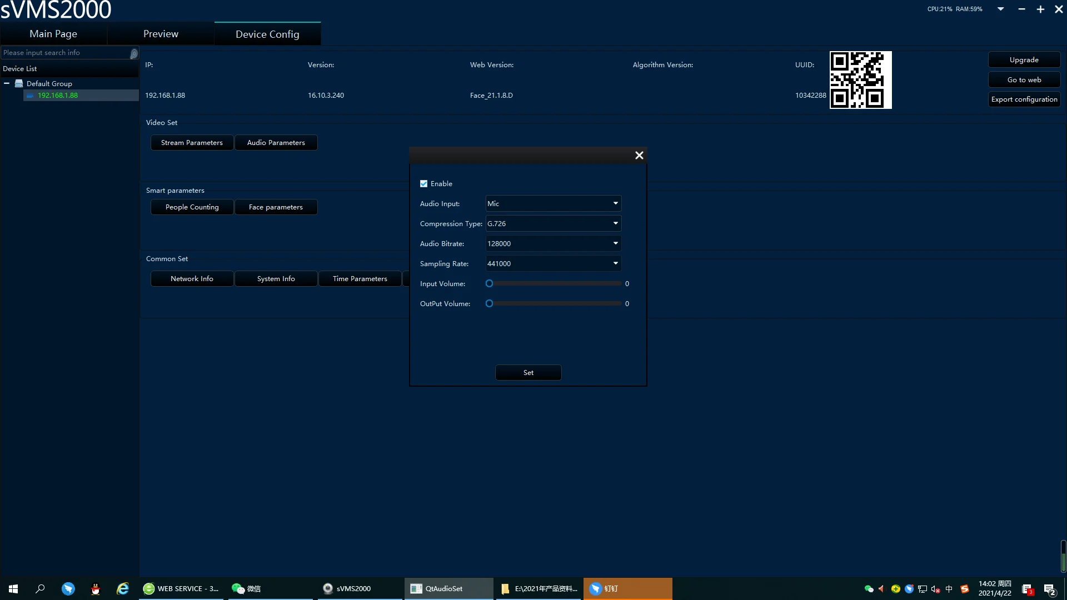The height and width of the screenshot is (600, 1067).
Task: Switch to the Preview tab
Action: coord(161,34)
